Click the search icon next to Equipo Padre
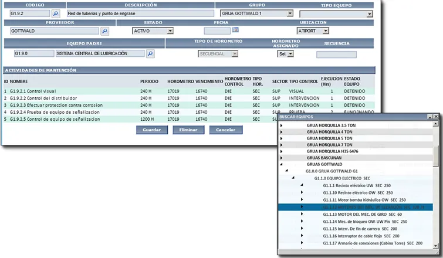The image size is (443, 258). tap(150, 53)
